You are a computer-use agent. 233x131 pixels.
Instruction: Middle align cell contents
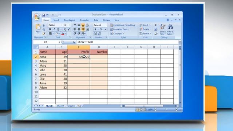coord(79,25)
